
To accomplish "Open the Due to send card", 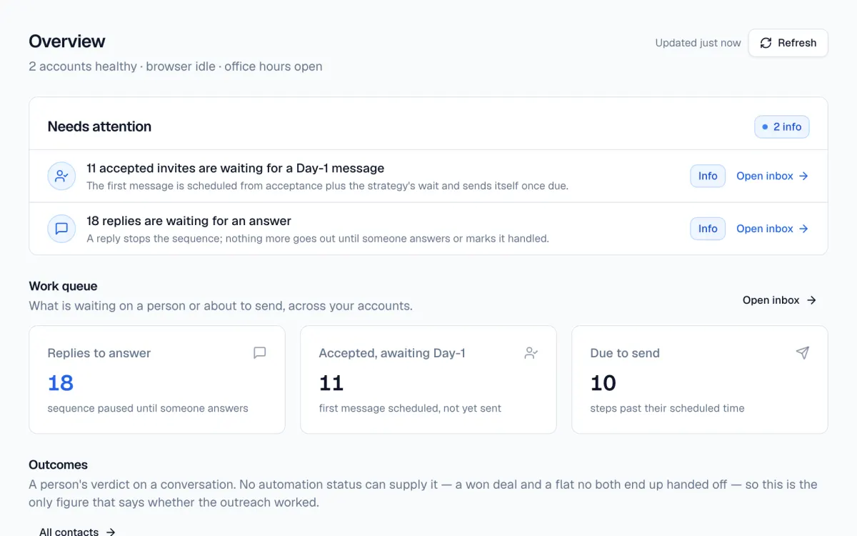I will [x=700, y=379].
